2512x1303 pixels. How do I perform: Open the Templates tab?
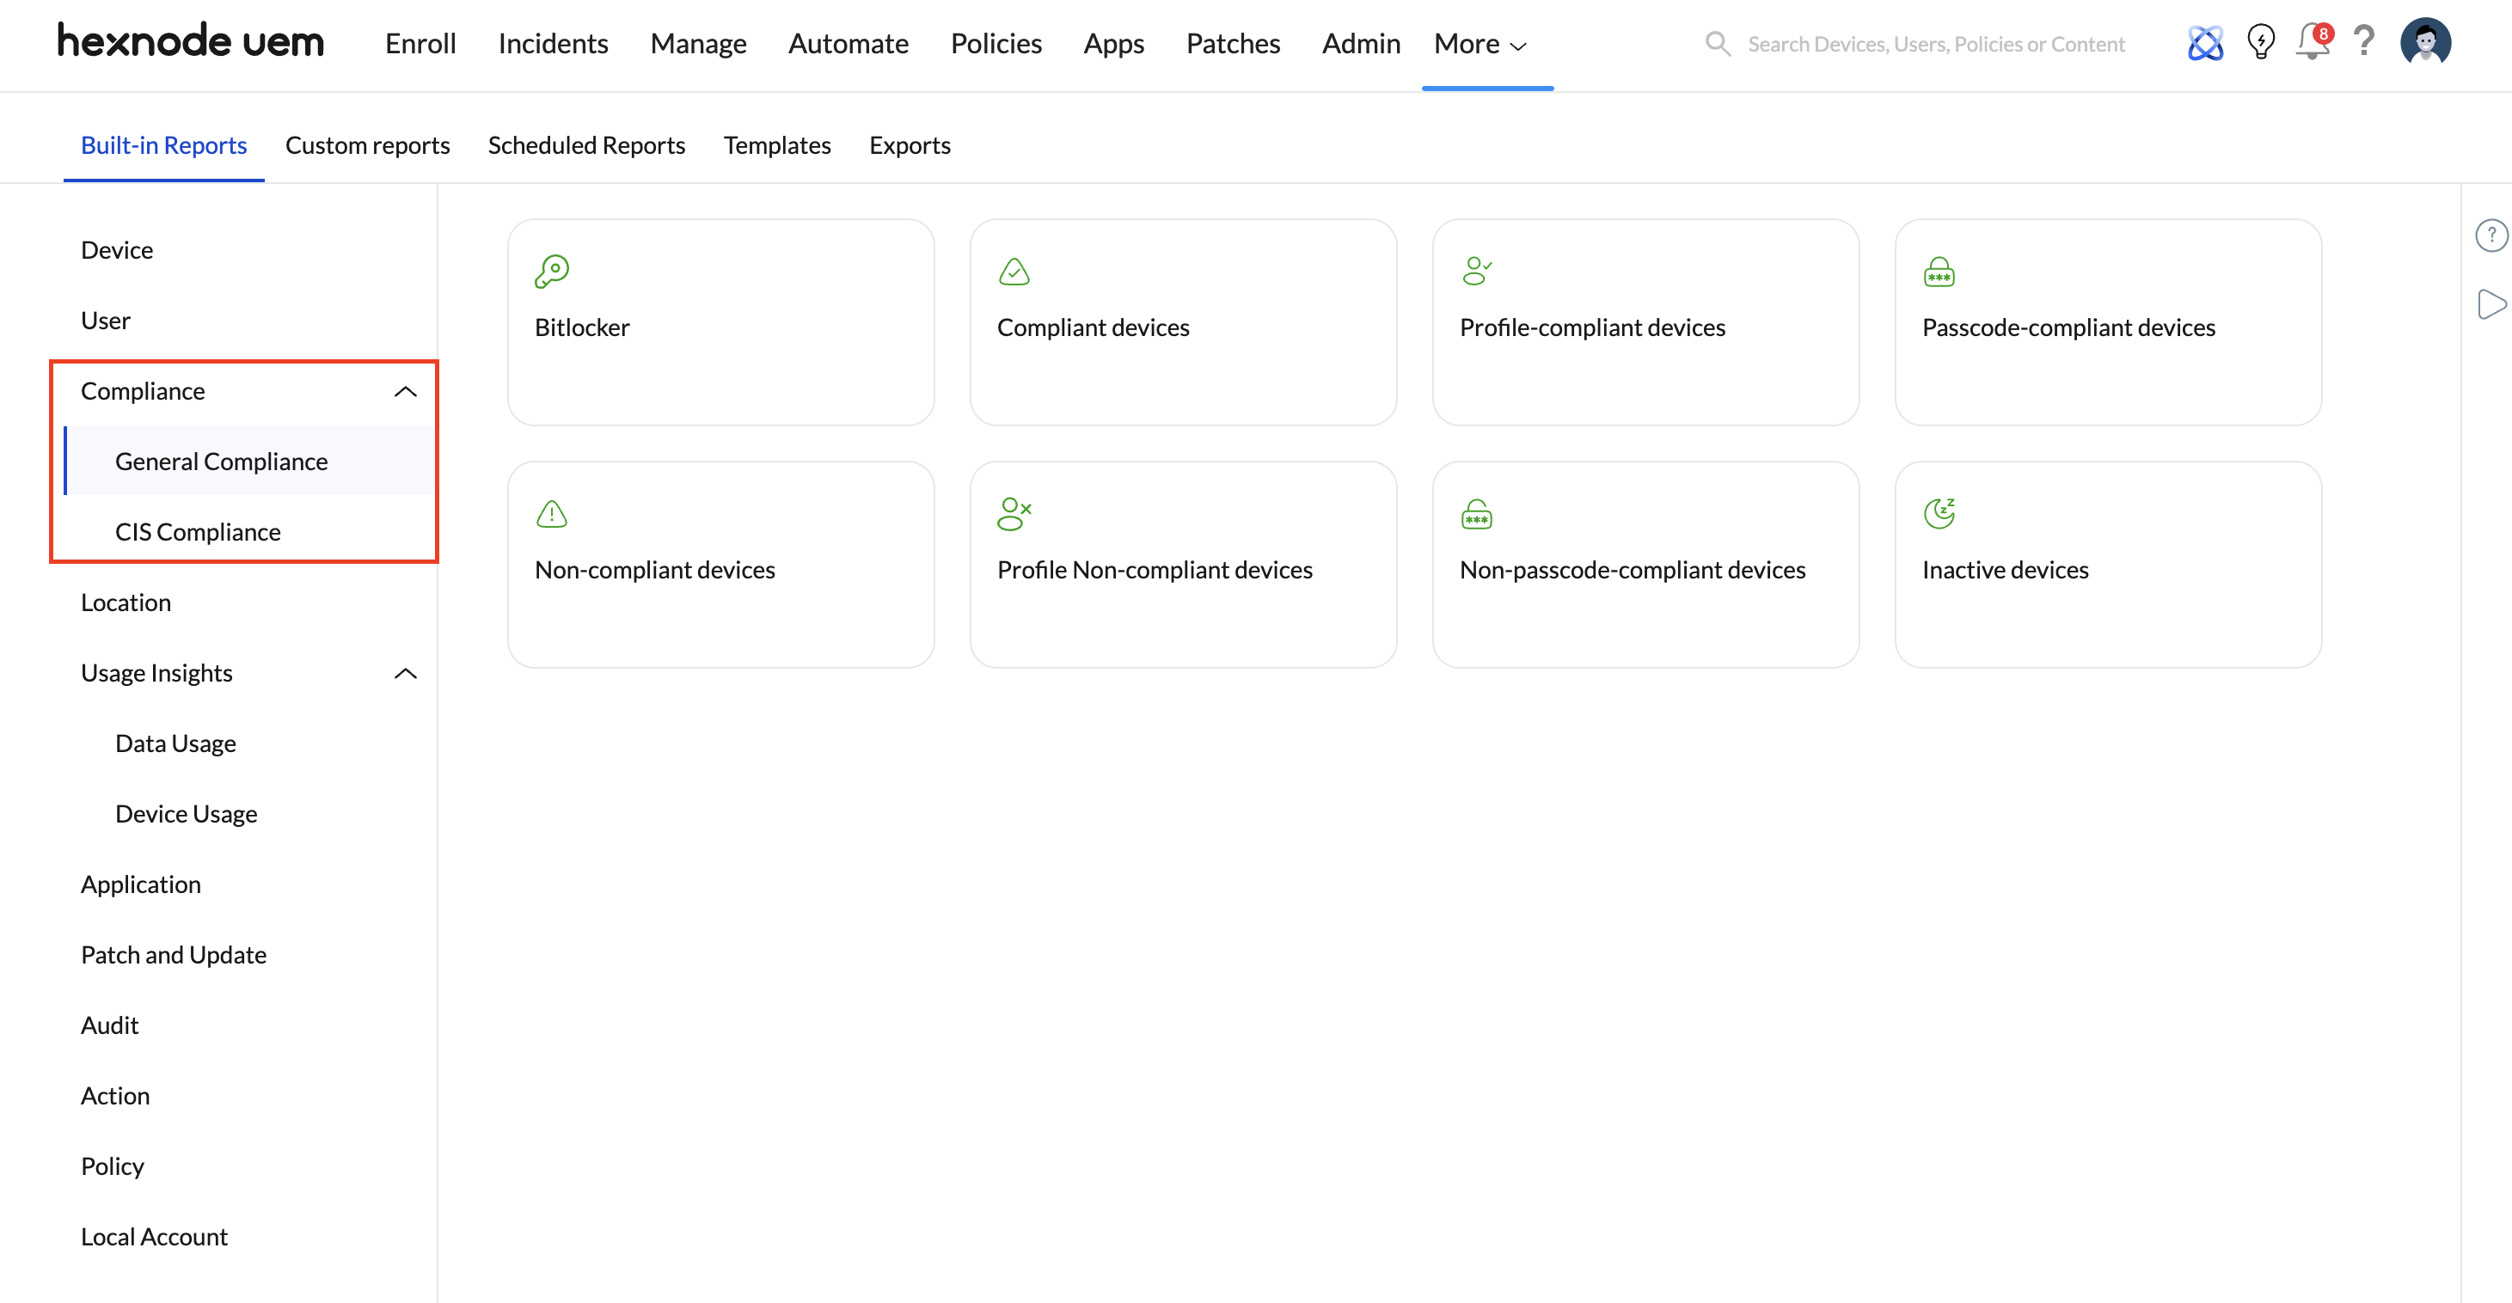(777, 145)
